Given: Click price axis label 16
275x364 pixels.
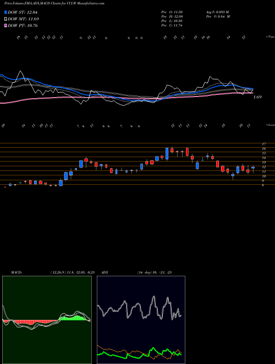Looking at the screenshot, I should [264, 149].
